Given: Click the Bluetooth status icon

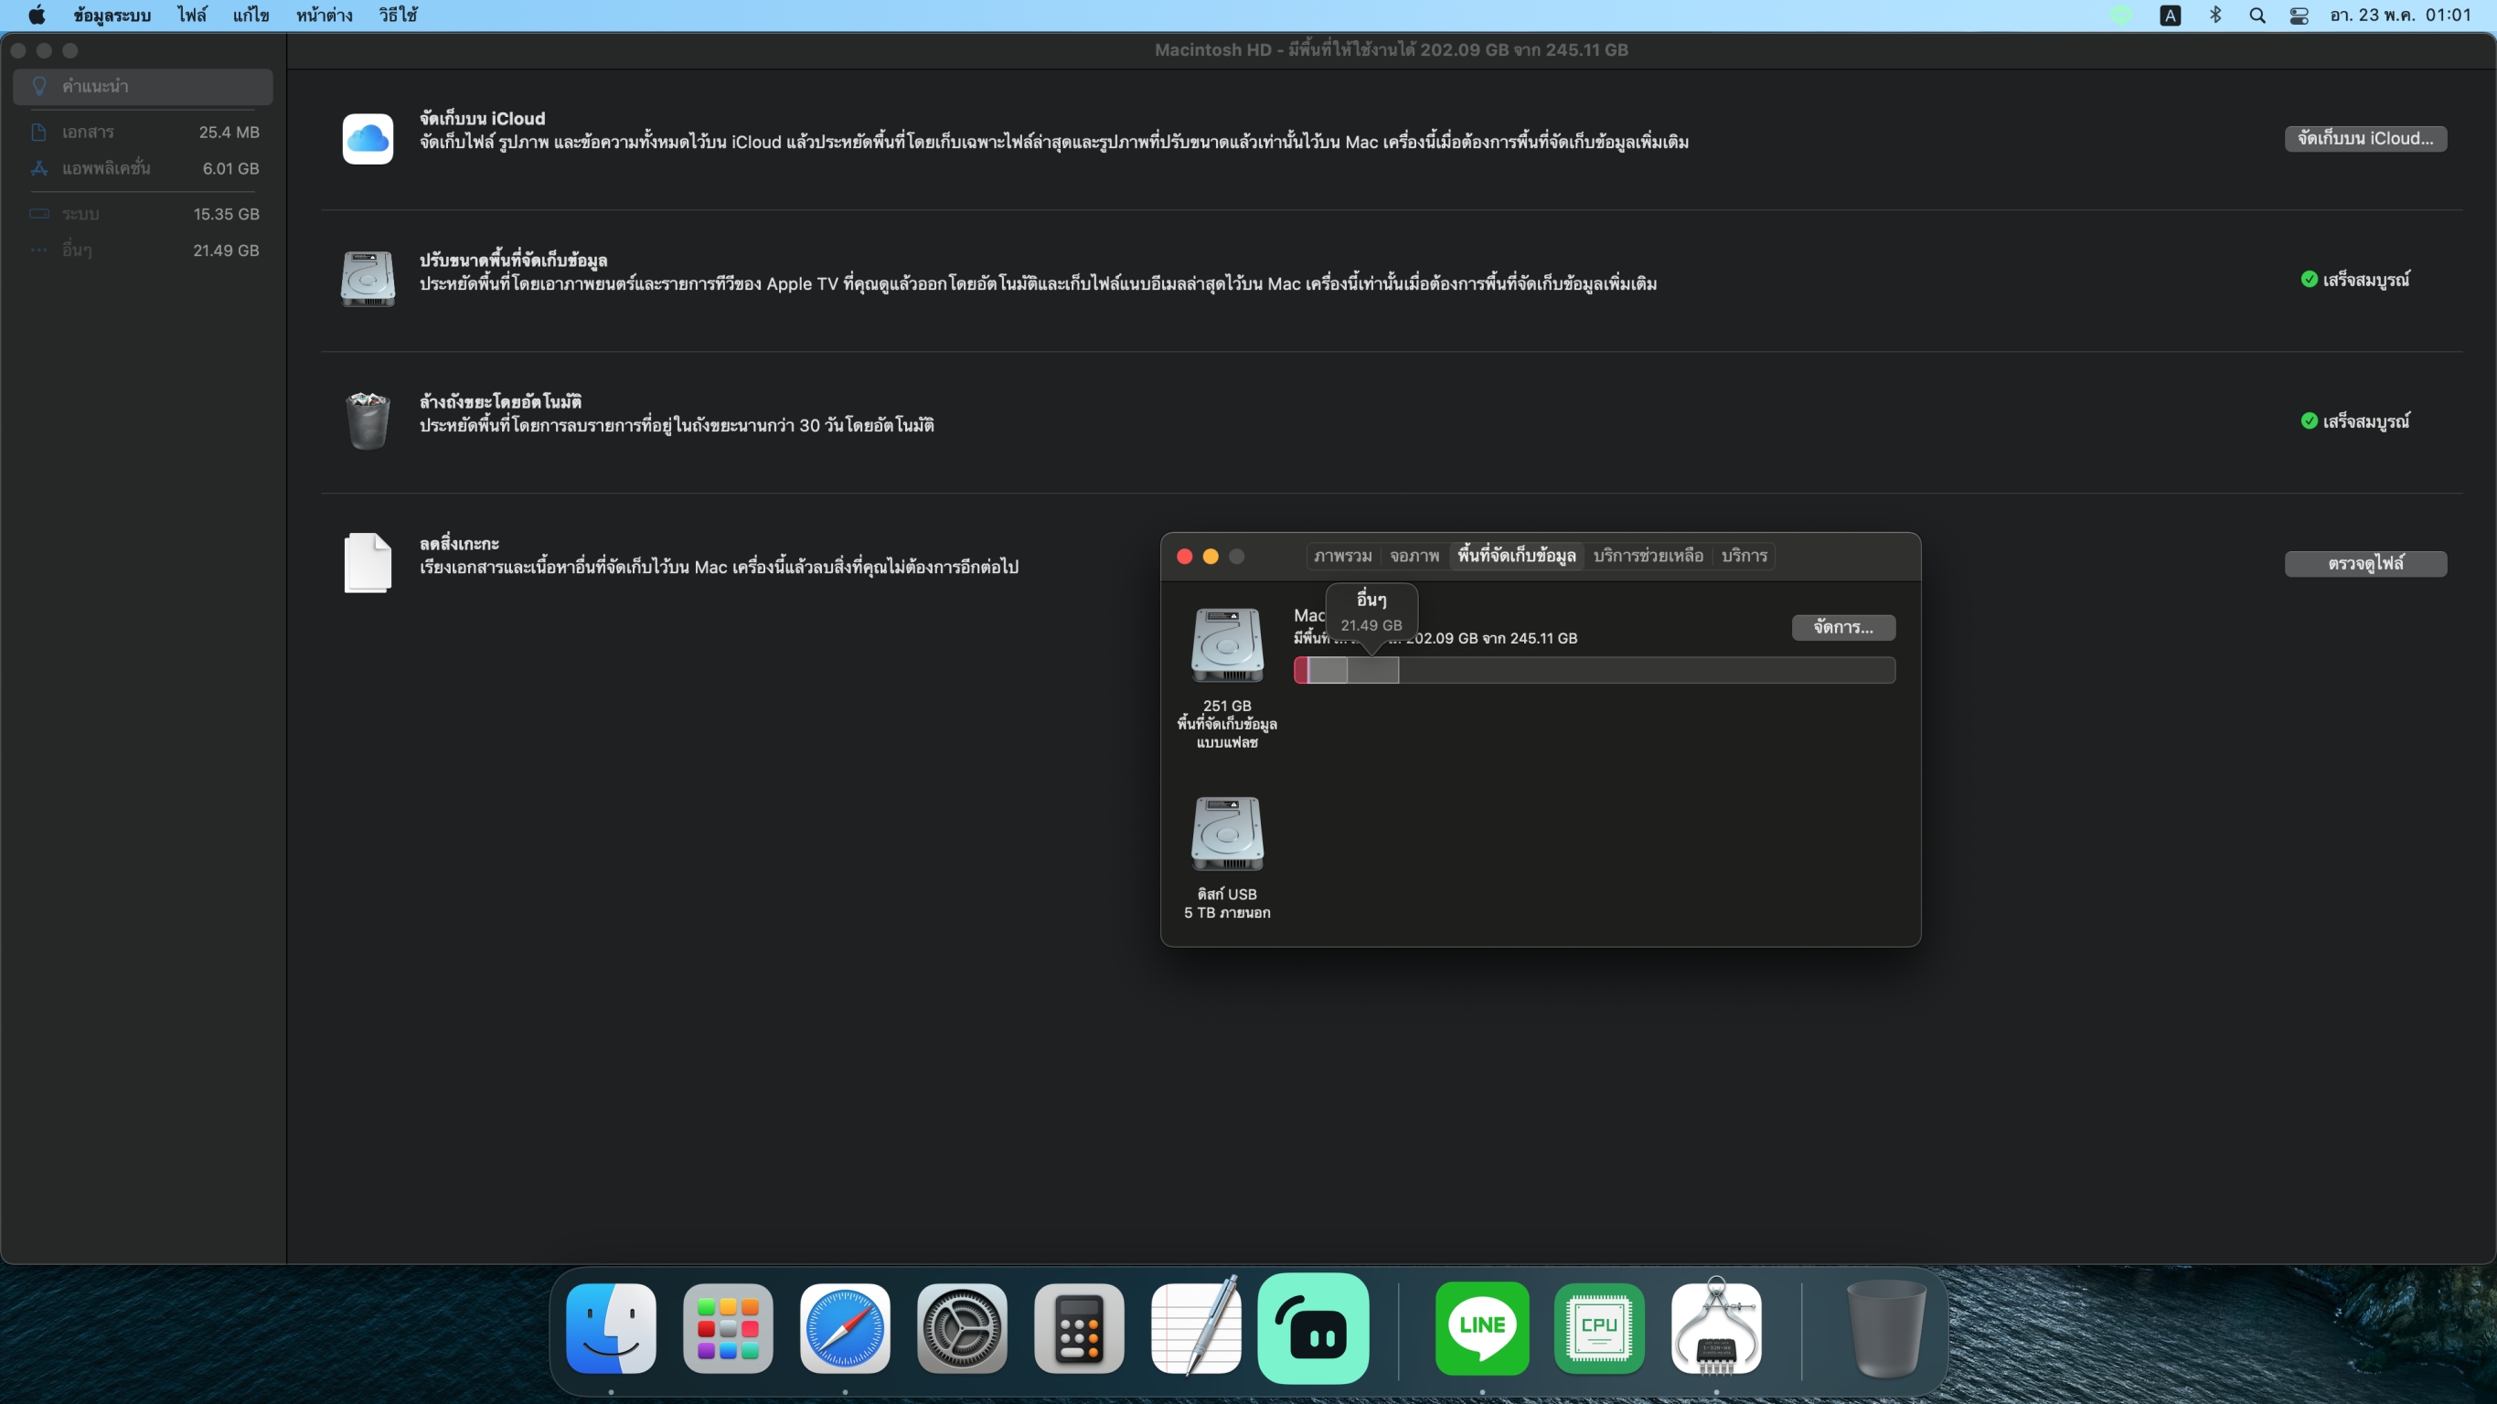Looking at the screenshot, I should (2216, 16).
